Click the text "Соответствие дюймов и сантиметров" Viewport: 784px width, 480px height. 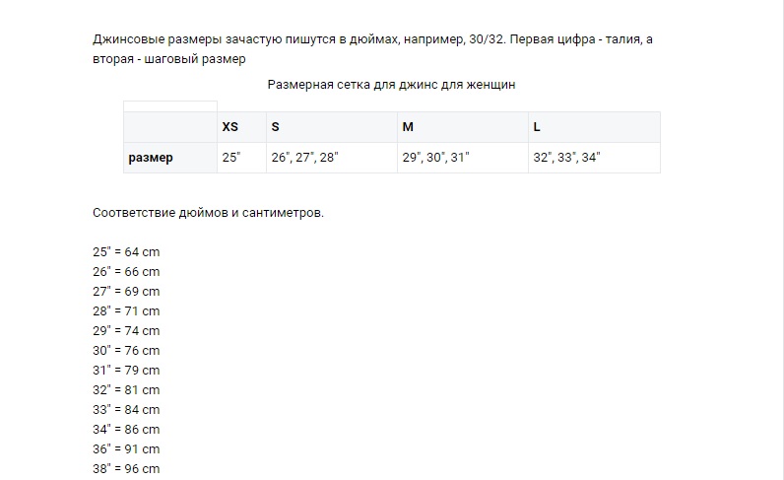(207, 213)
